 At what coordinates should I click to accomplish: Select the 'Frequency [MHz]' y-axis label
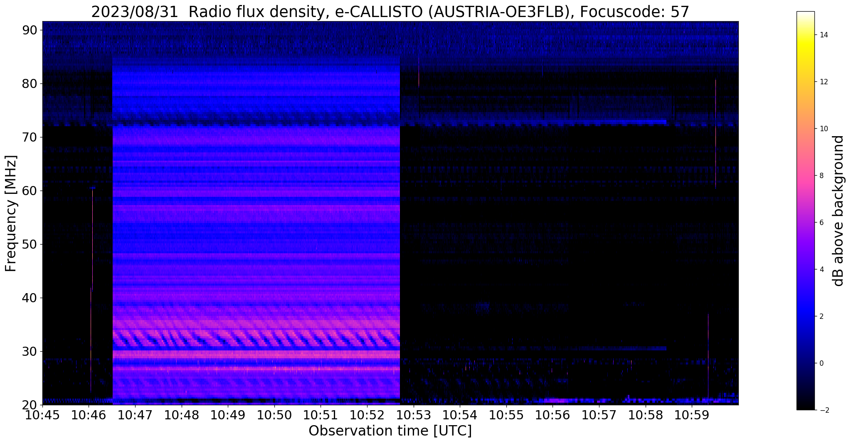(11, 213)
